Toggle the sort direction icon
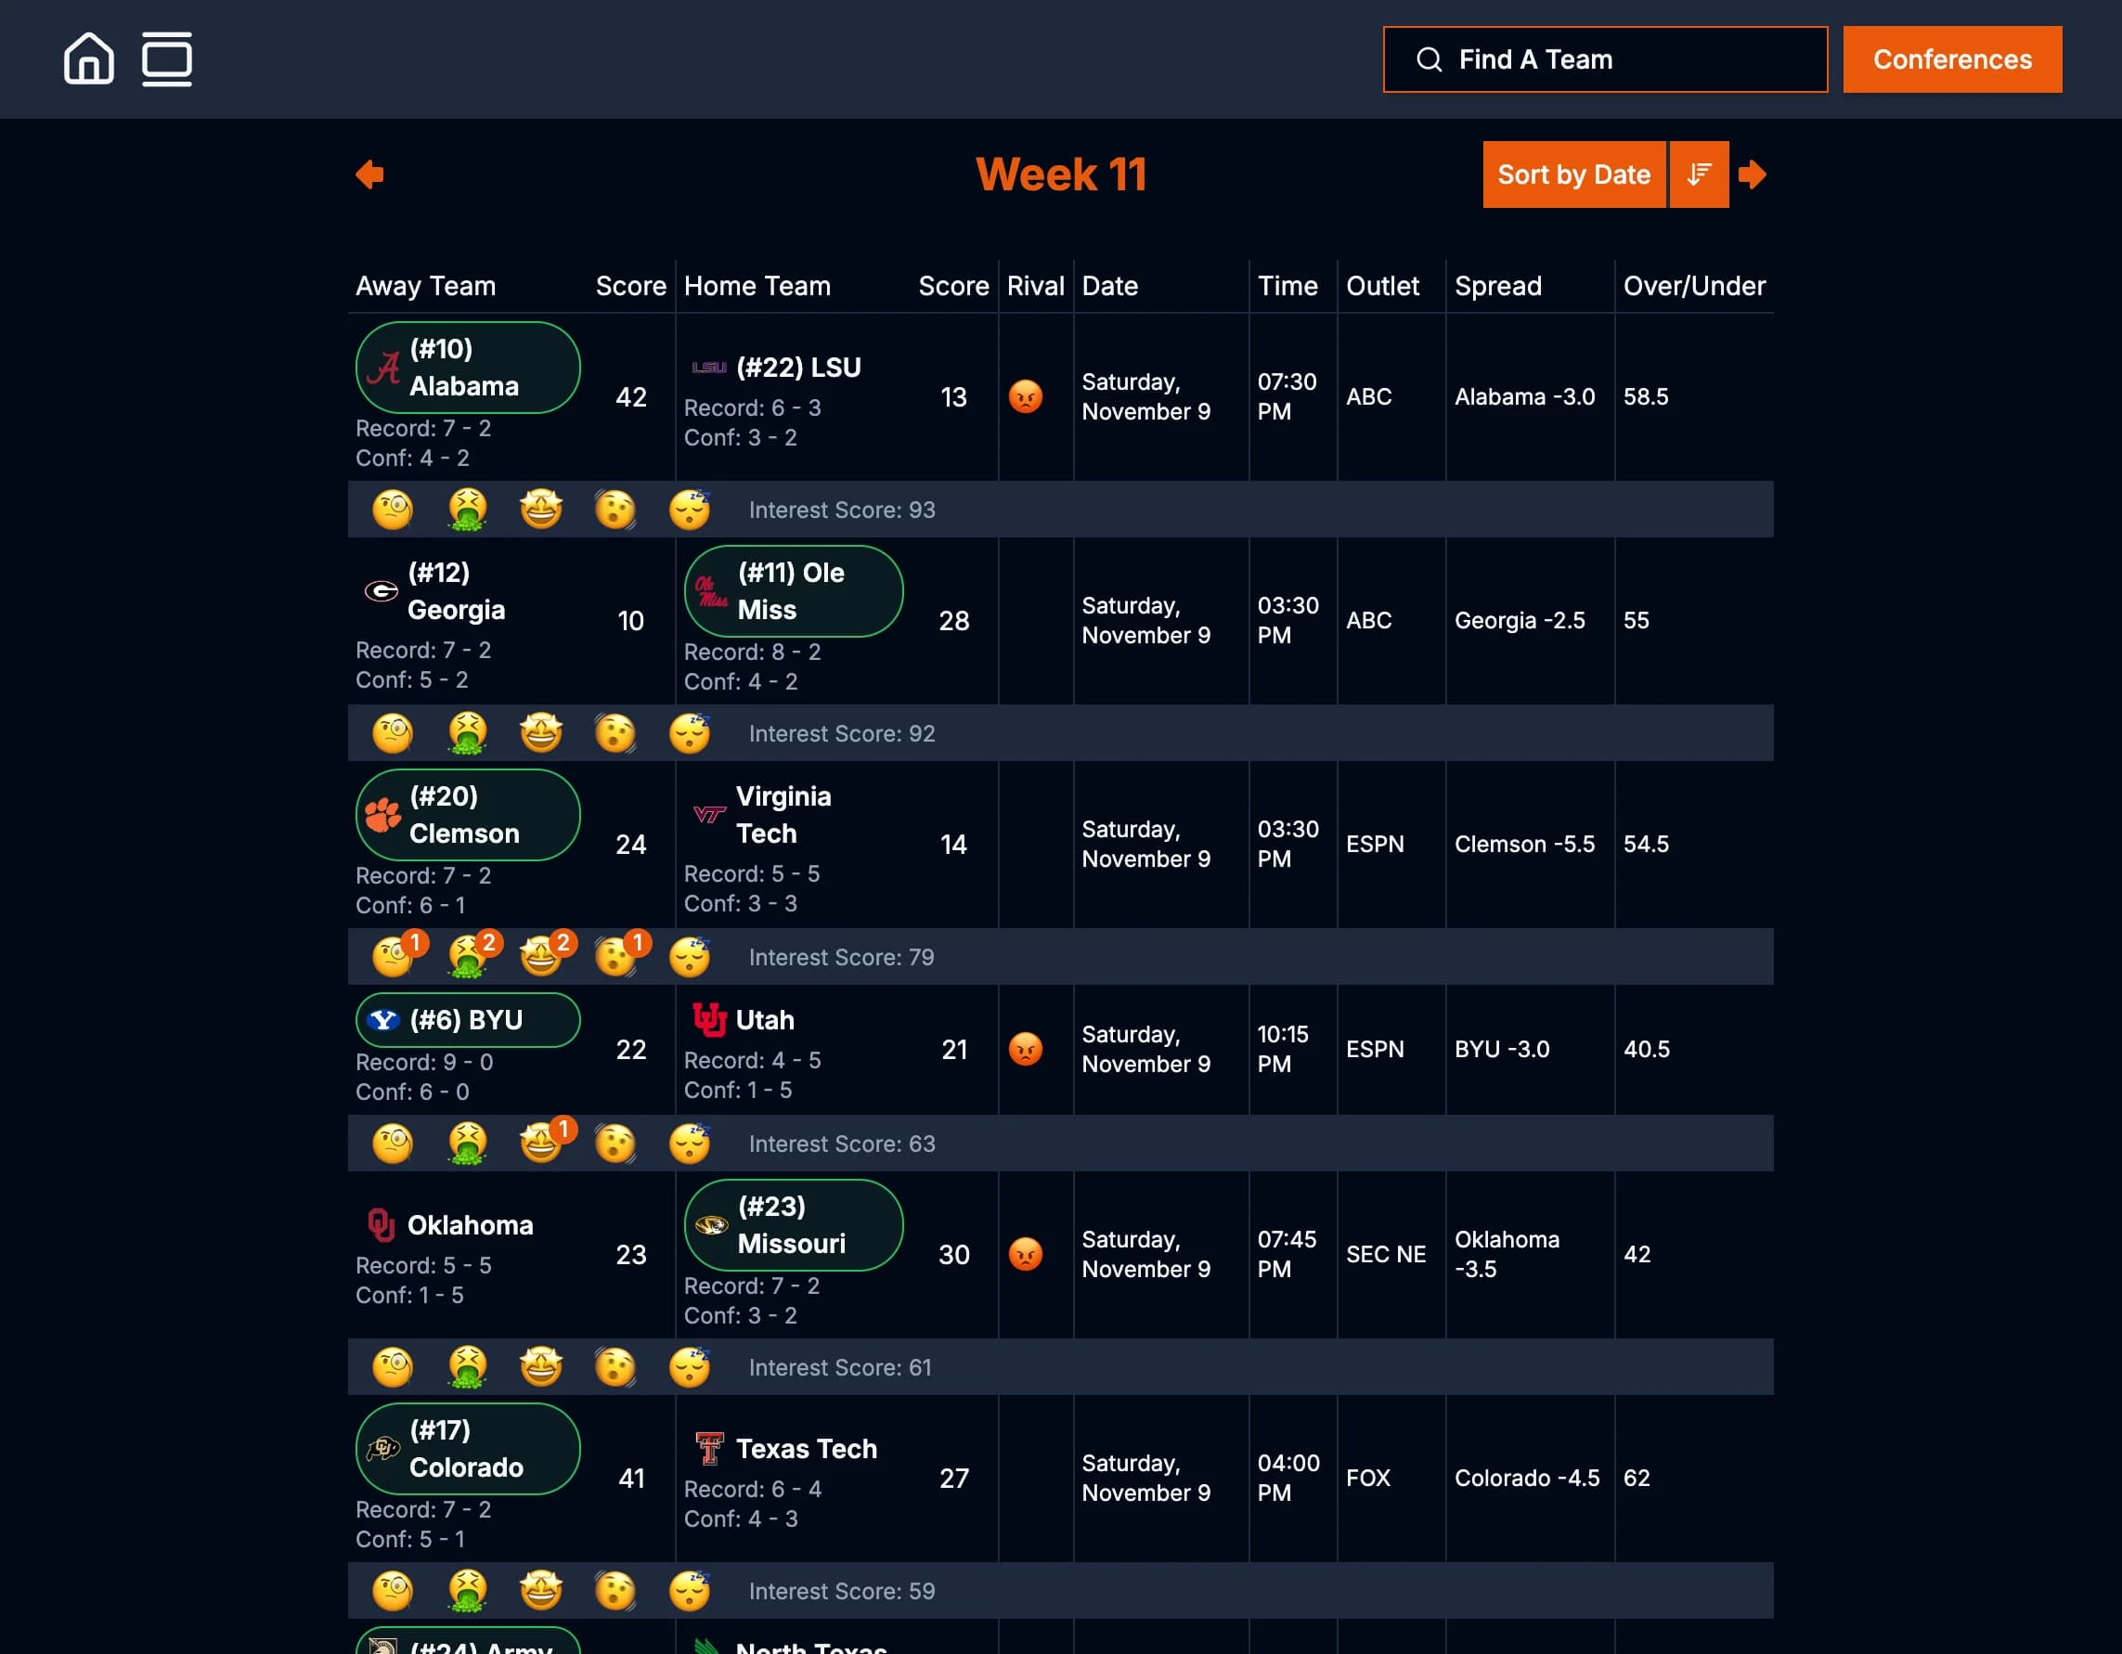2122x1654 pixels. click(x=1700, y=174)
